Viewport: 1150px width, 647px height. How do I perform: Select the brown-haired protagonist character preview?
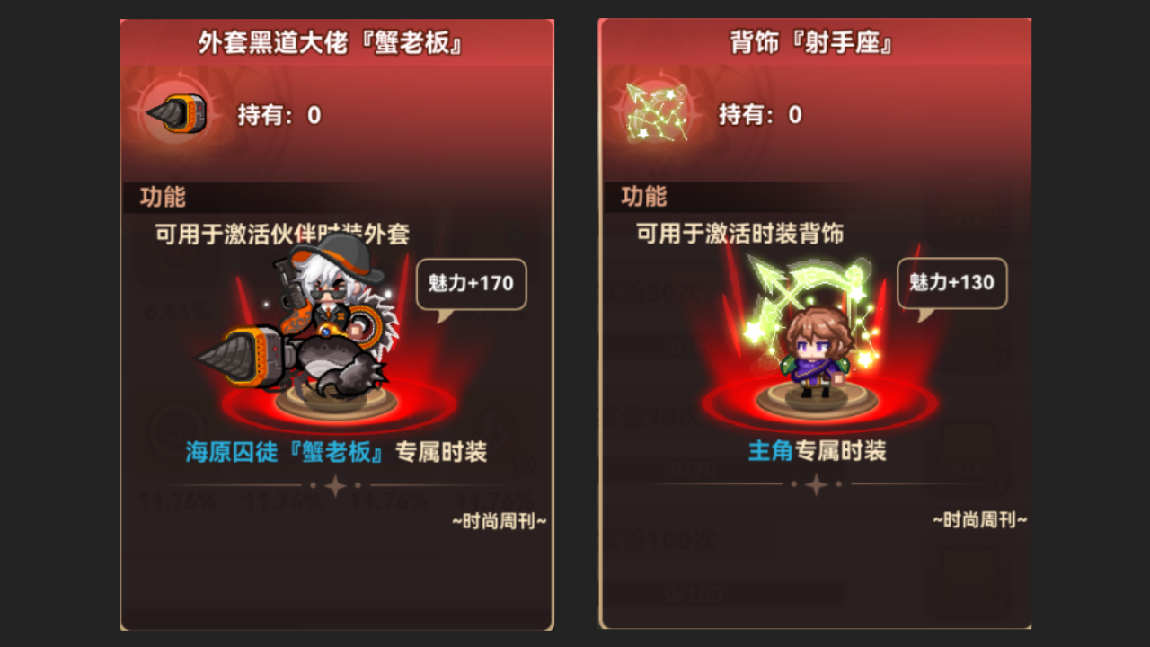coord(815,351)
